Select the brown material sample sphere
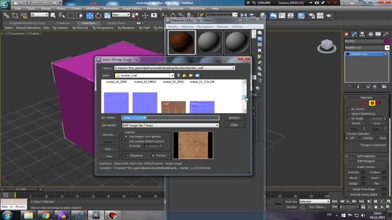The height and width of the screenshot is (220, 392). 181,42
